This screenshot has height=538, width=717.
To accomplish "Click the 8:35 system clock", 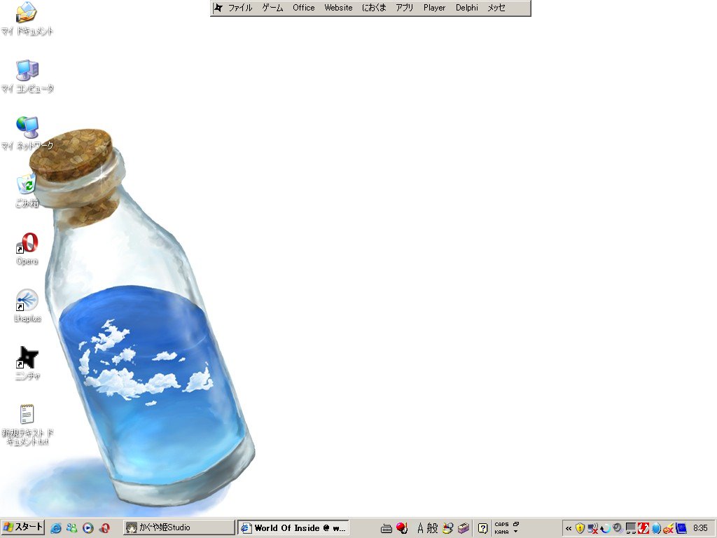I will pos(700,528).
